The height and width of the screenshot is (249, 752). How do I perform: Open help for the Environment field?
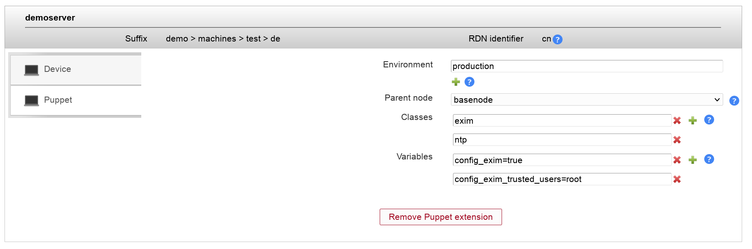[469, 82]
